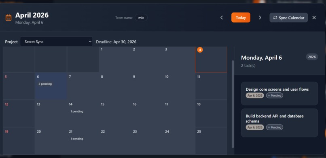Select April 10 in the calendar
The height and width of the screenshot is (158, 326).
179,86
